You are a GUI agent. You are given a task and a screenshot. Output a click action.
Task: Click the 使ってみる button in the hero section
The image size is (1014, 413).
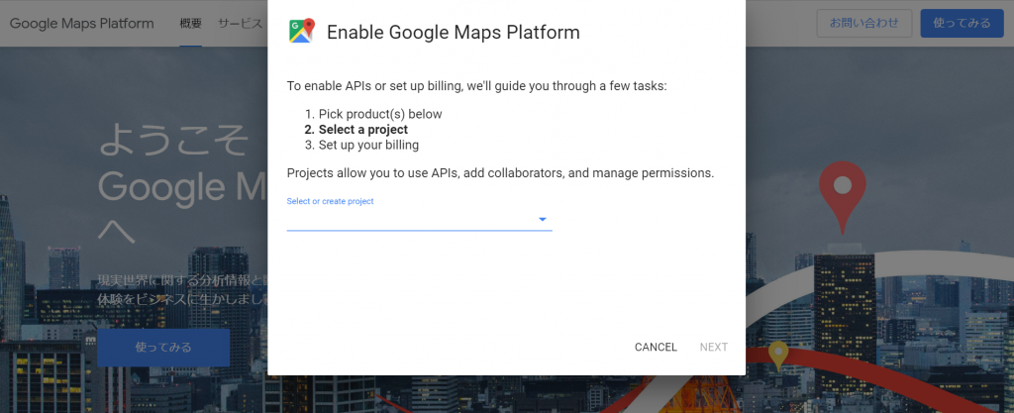click(x=163, y=347)
